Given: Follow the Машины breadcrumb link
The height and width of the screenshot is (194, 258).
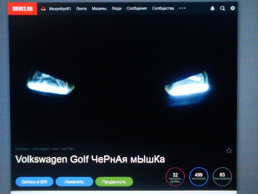Looking at the screenshot, I should [21, 149].
